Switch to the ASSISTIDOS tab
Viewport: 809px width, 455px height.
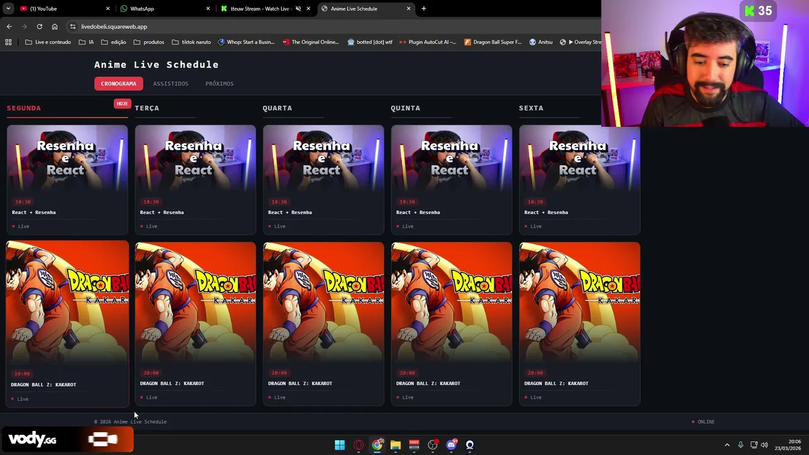pos(171,83)
